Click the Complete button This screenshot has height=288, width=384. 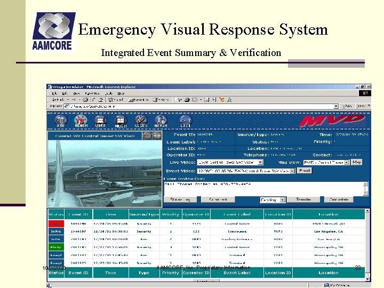(339, 199)
